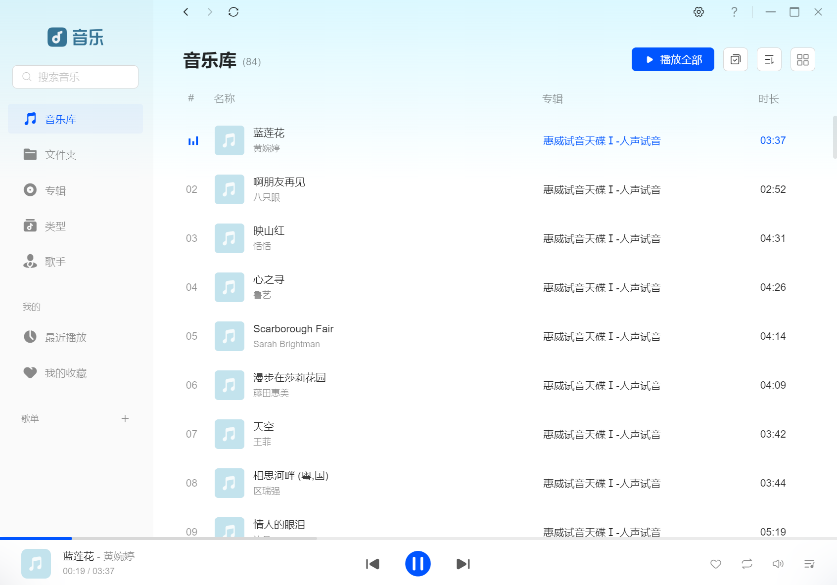This screenshot has height=585, width=837.
Task: Refresh the music library view
Action: point(233,12)
